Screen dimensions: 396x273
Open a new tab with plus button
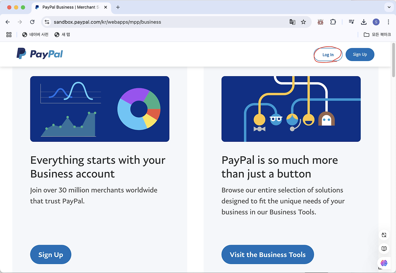pos(118,7)
